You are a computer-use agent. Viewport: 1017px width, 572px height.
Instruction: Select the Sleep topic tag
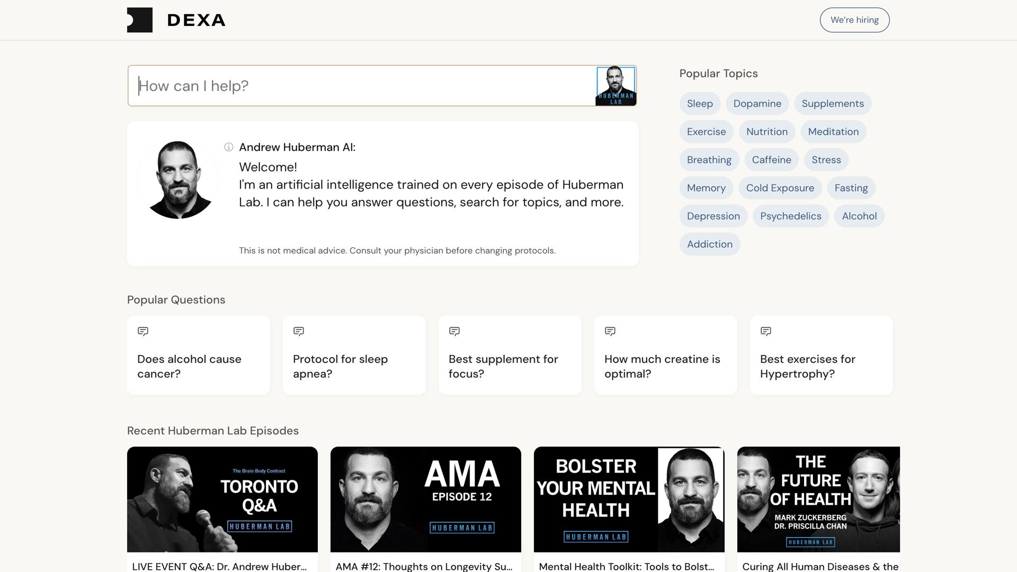tap(700, 104)
